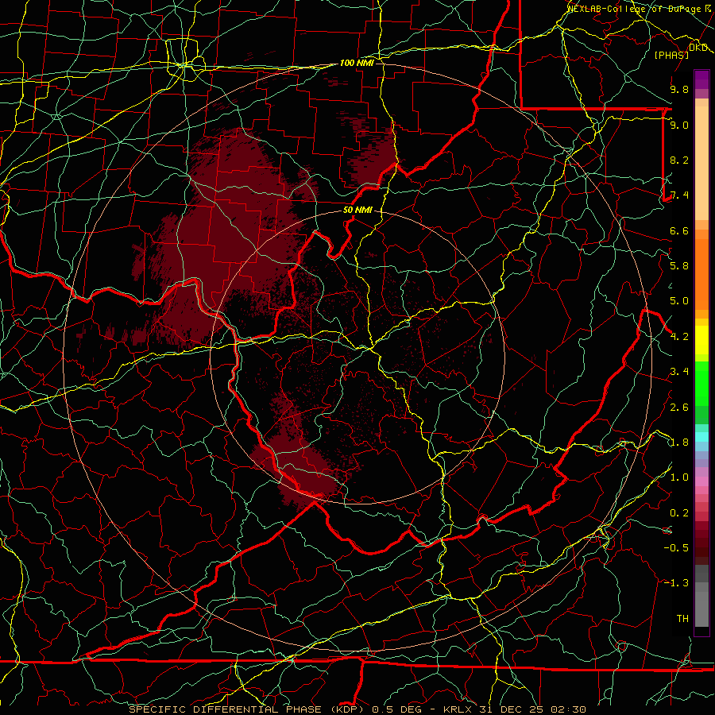715x715 pixels.
Task: Click the 5.0 scale value
Action: [679, 301]
